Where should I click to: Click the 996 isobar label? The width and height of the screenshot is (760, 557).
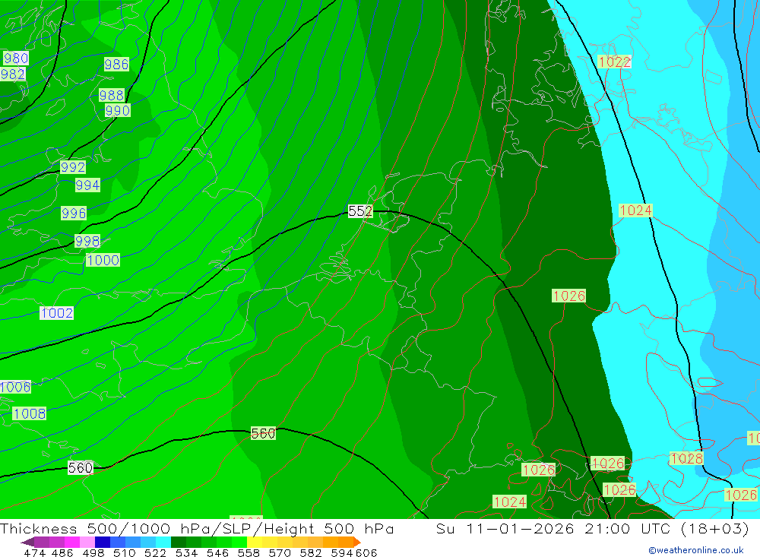[x=74, y=214]
